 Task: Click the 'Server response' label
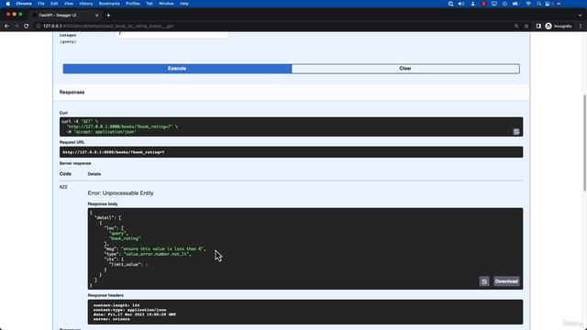point(75,163)
